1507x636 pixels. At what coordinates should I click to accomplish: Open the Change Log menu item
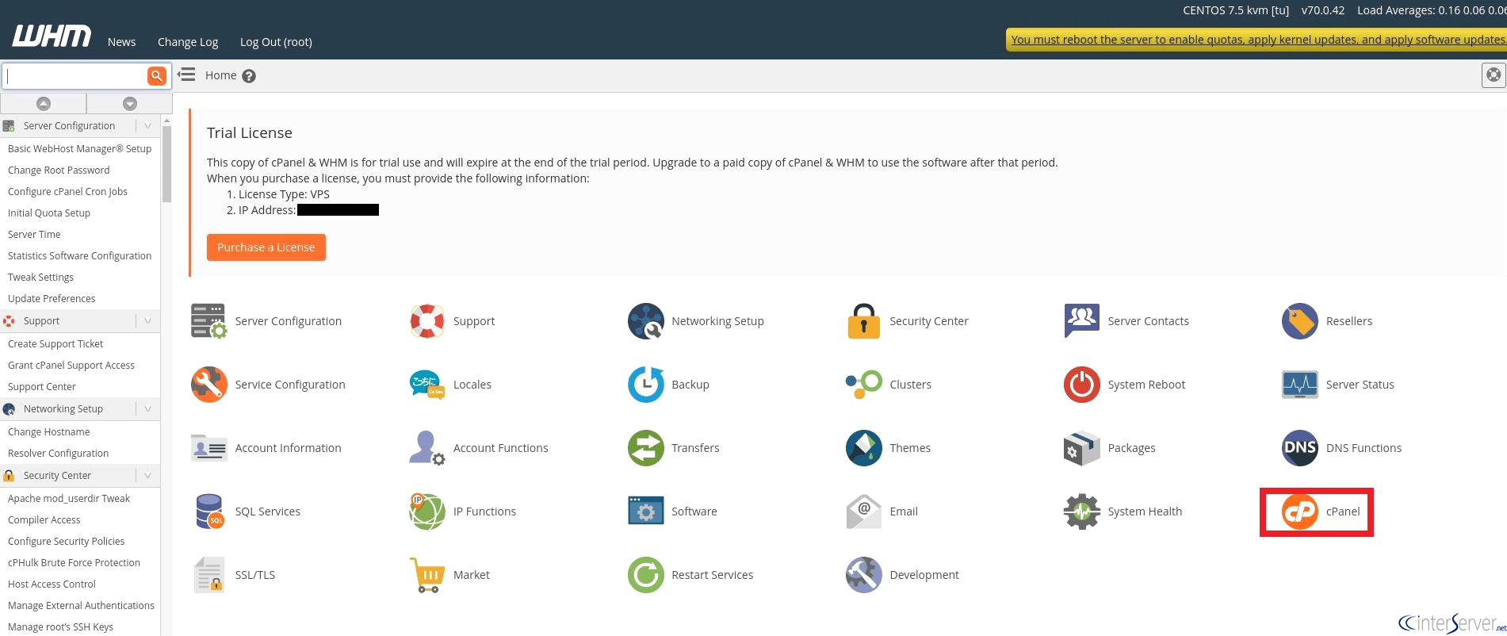pyautogui.click(x=188, y=42)
